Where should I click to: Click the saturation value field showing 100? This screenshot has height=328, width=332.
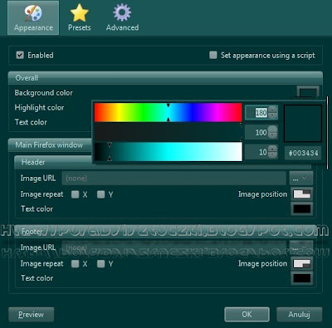[x=257, y=132]
